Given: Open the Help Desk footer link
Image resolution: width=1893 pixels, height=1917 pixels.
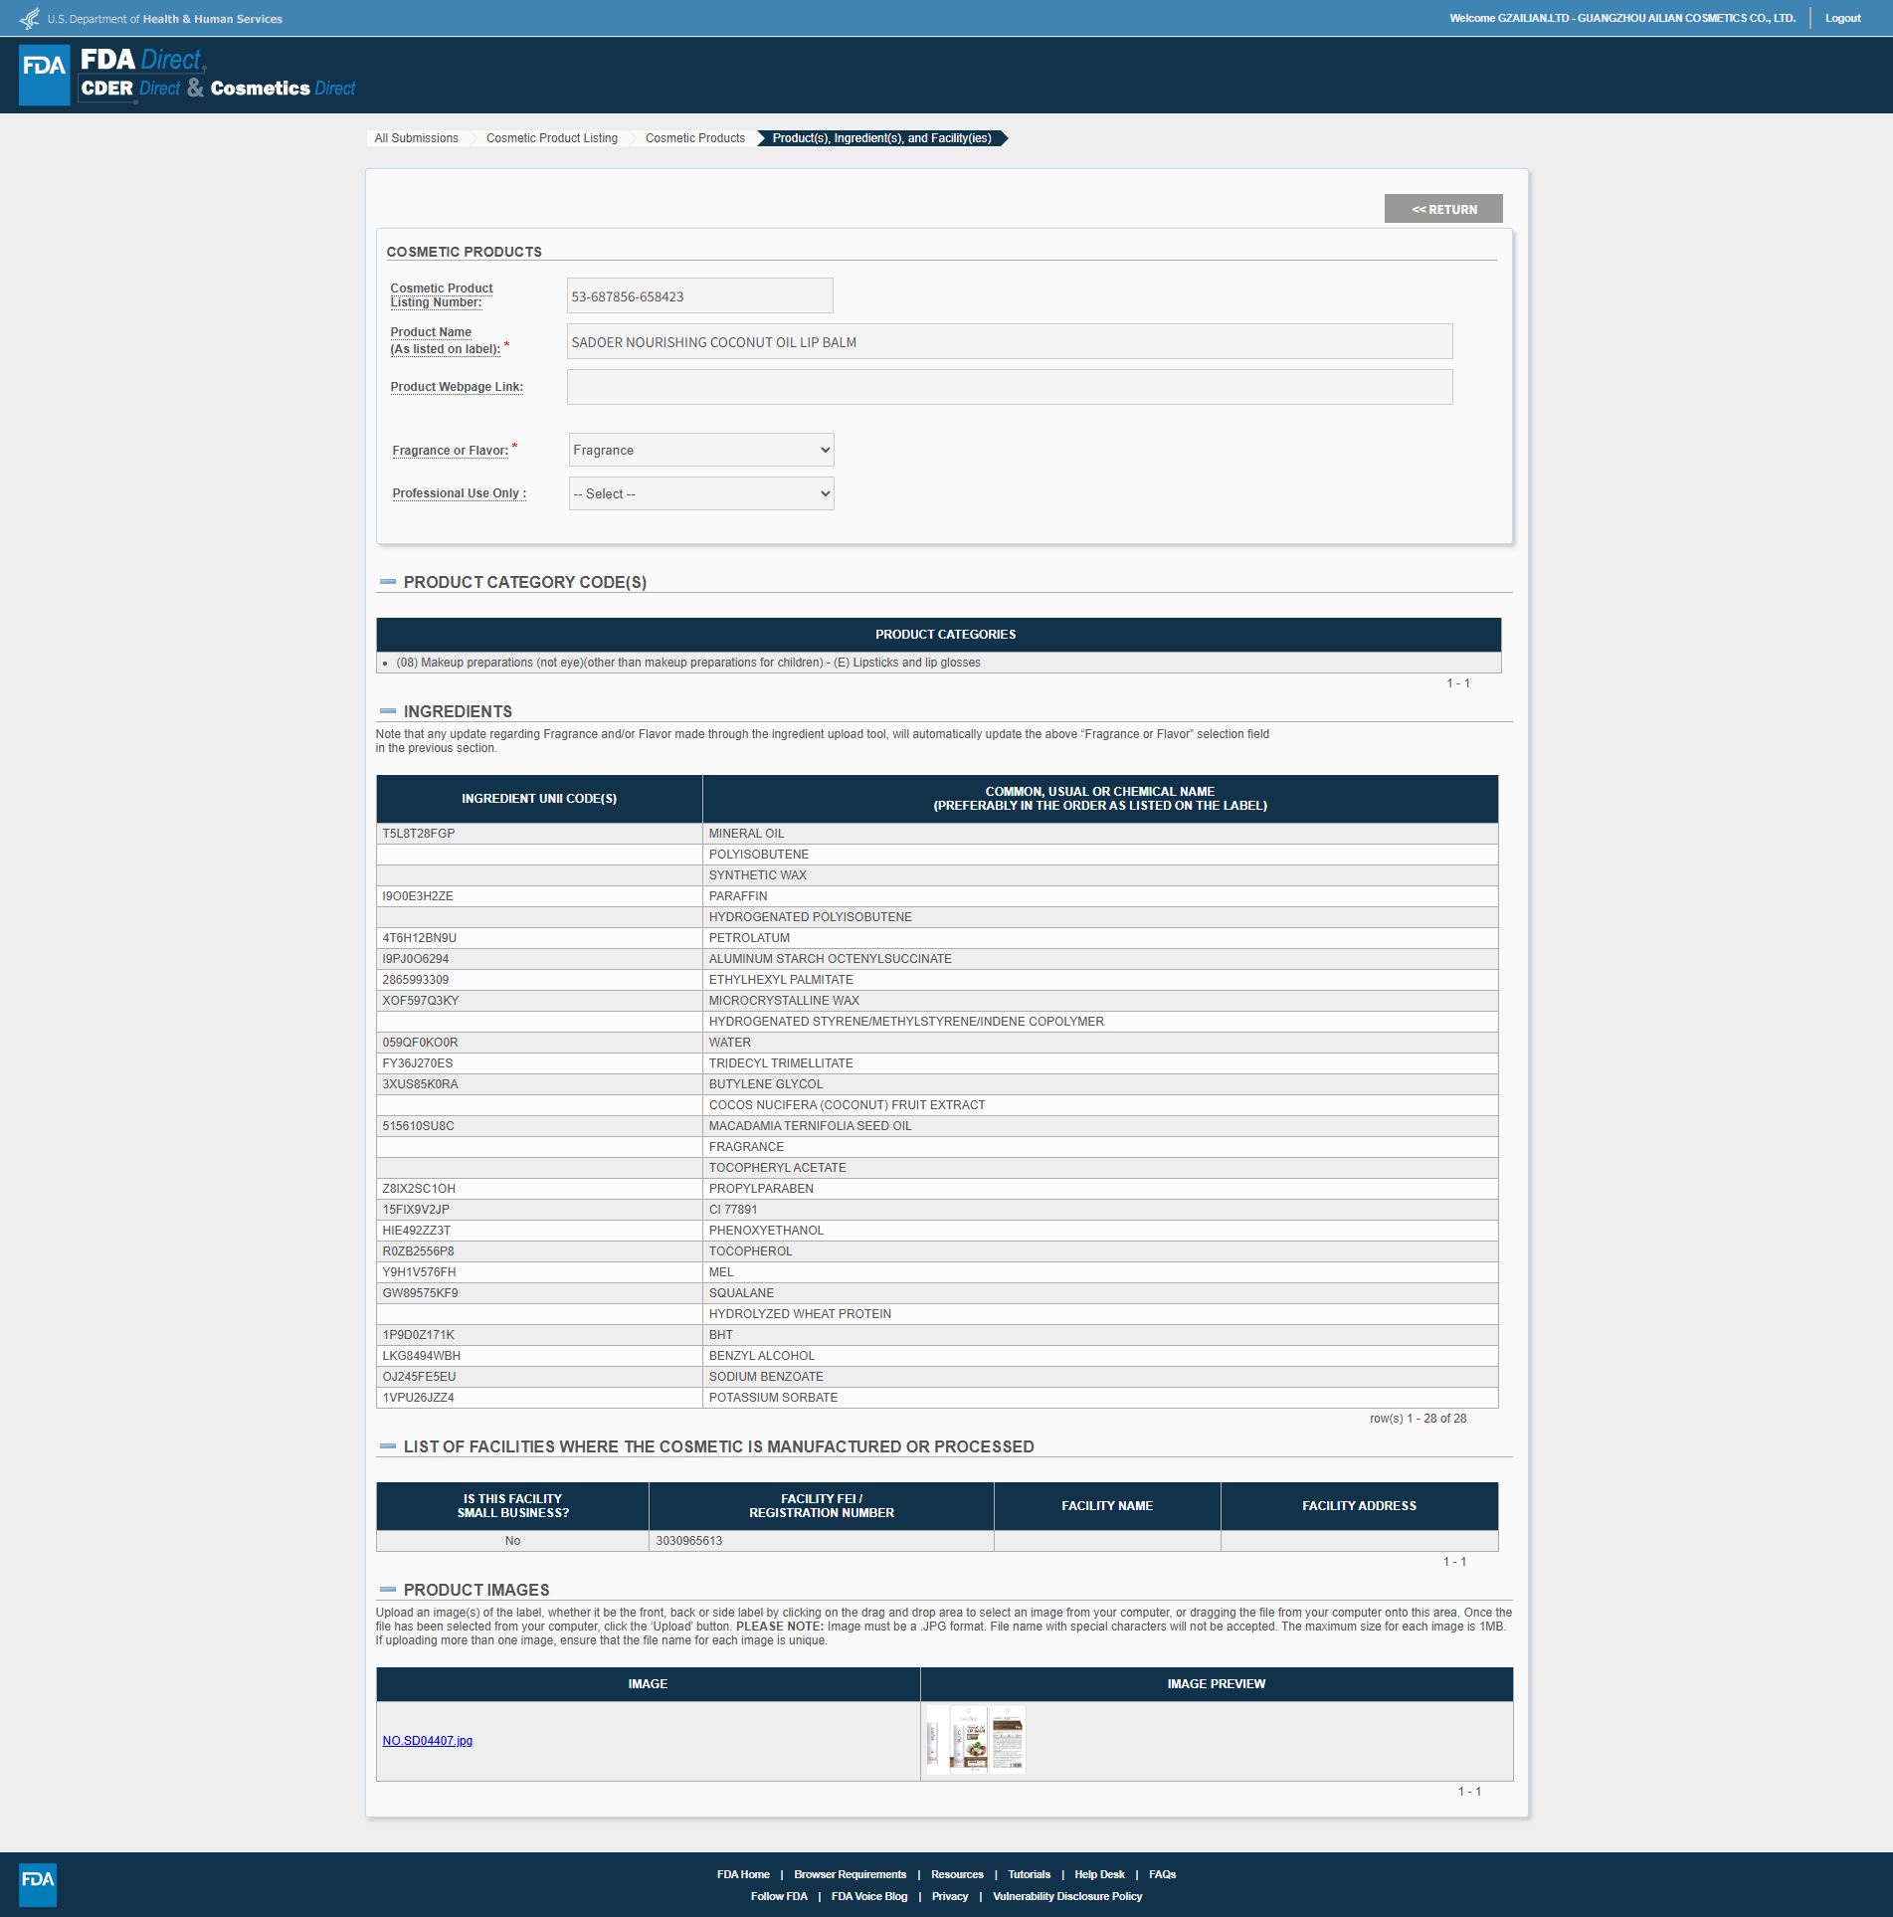Looking at the screenshot, I should 1099,1874.
